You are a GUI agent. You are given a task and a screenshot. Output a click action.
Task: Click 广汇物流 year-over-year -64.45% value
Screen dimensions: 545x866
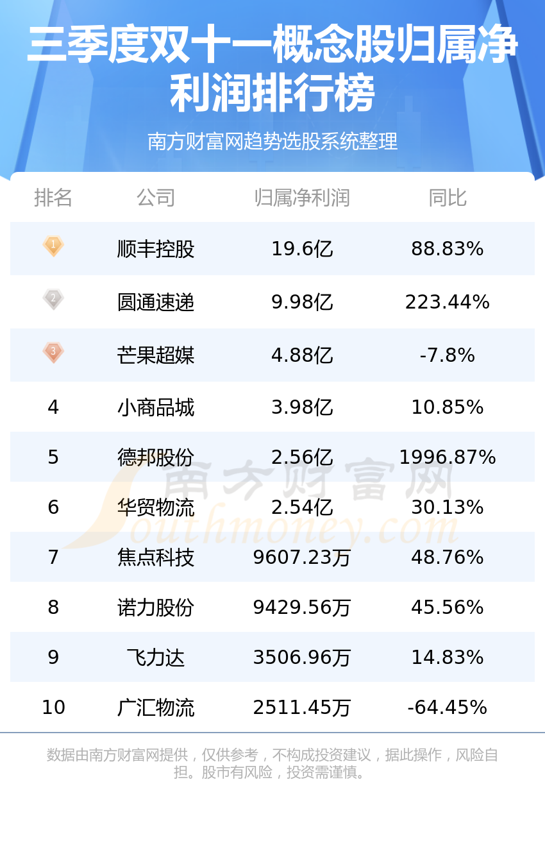pyautogui.click(x=448, y=708)
